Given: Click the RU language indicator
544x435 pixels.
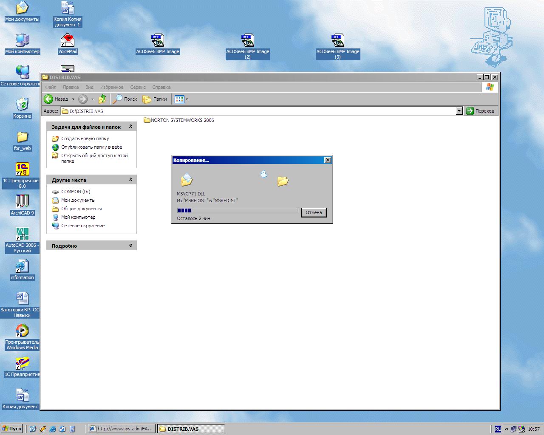Looking at the screenshot, I should tap(498, 429).
